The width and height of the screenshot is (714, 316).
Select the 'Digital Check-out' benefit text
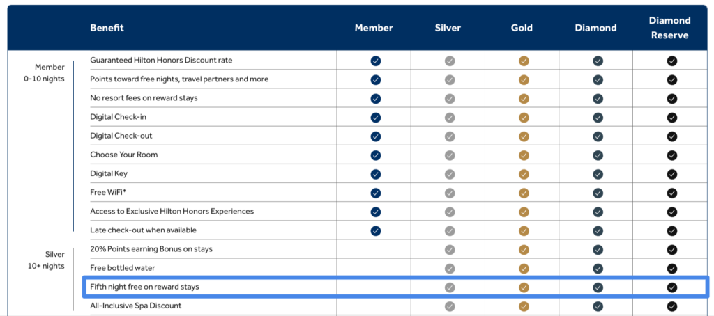(x=121, y=136)
